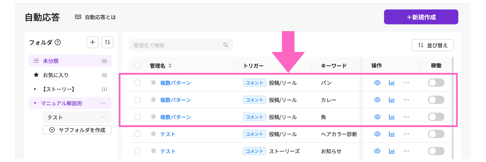Screen dimensions: 486x162
Task: Click the search magnifier icon
Action: (x=226, y=45)
